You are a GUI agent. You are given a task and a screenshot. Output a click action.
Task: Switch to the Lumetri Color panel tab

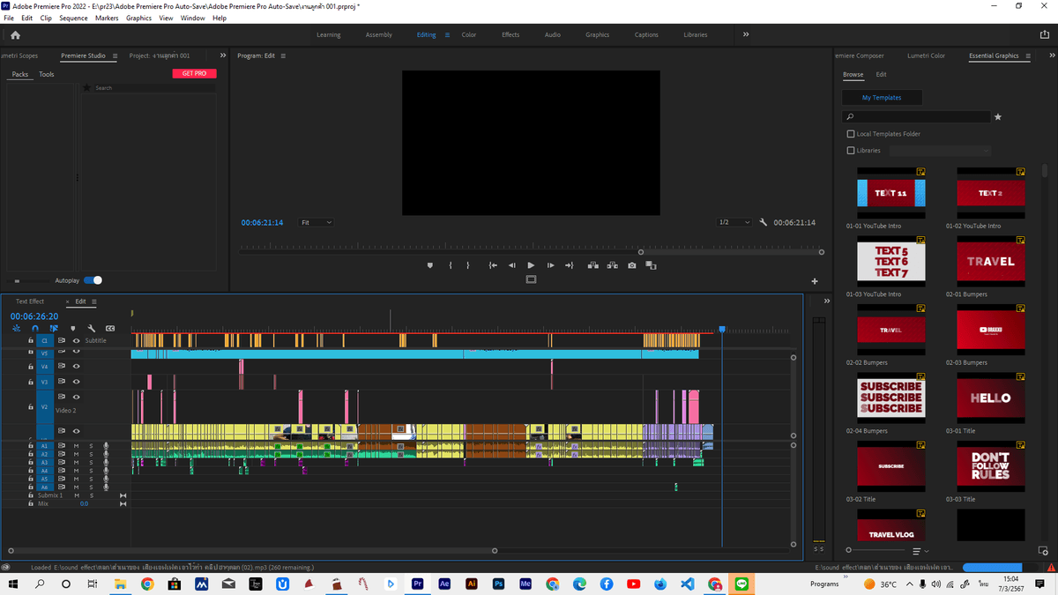click(x=926, y=56)
